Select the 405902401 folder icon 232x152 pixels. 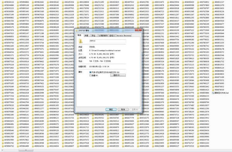coord(18,27)
